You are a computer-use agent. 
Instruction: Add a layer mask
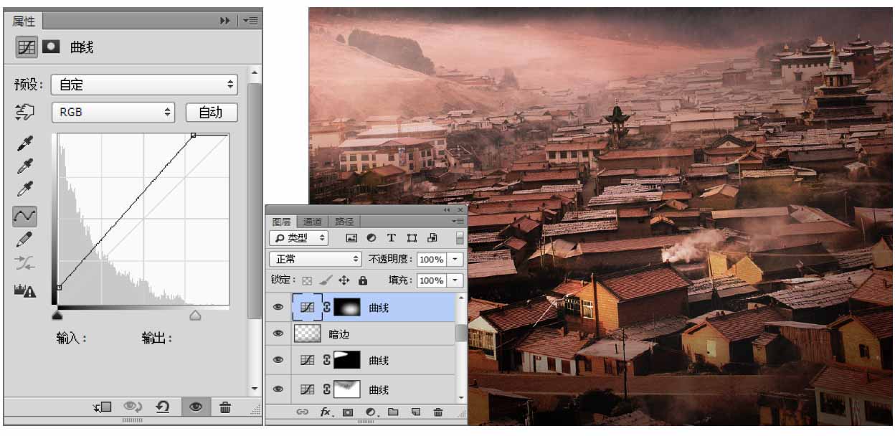pos(348,412)
